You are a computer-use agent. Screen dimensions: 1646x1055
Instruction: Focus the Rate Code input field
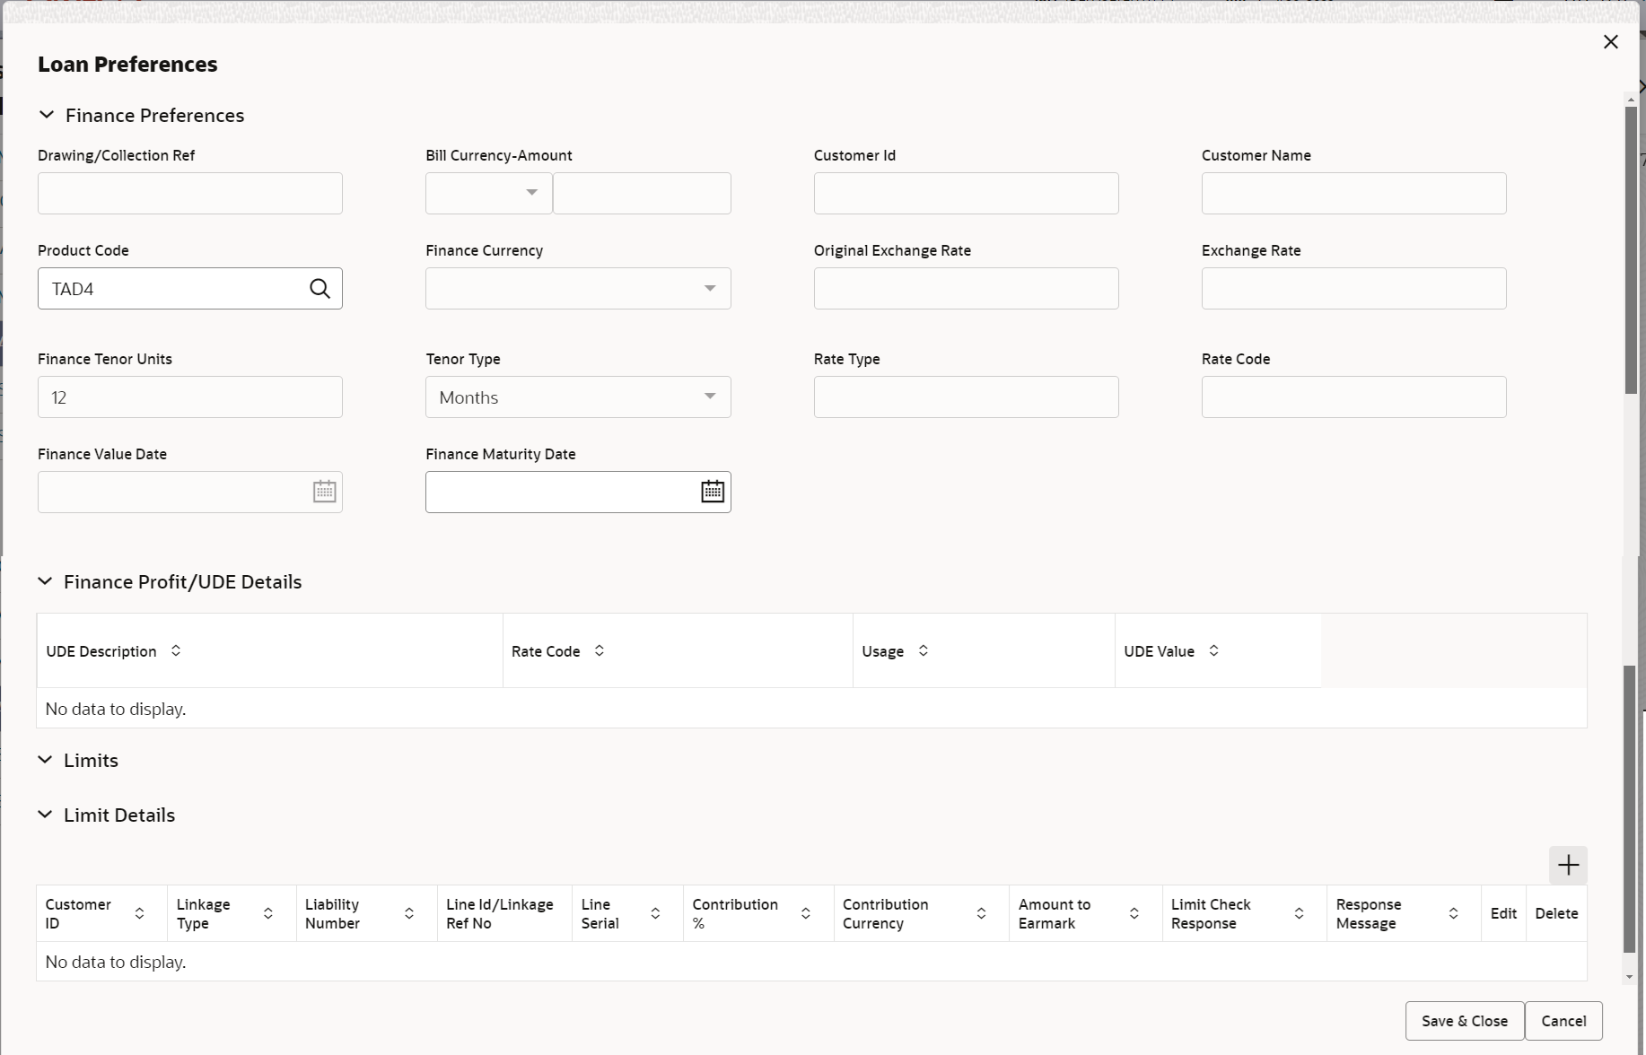pos(1353,397)
